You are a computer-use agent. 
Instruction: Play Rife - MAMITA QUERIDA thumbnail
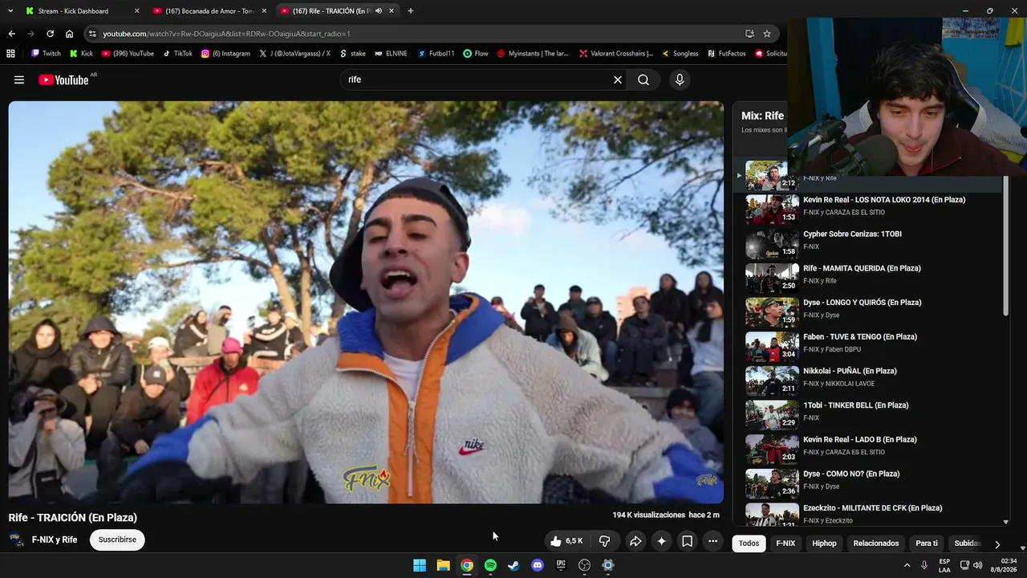click(772, 279)
